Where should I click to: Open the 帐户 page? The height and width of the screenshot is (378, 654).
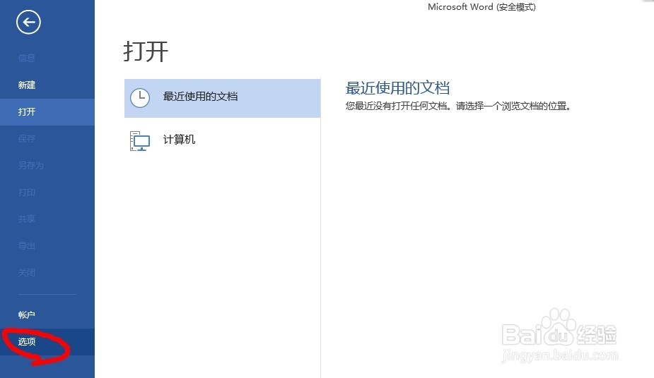pyautogui.click(x=26, y=315)
